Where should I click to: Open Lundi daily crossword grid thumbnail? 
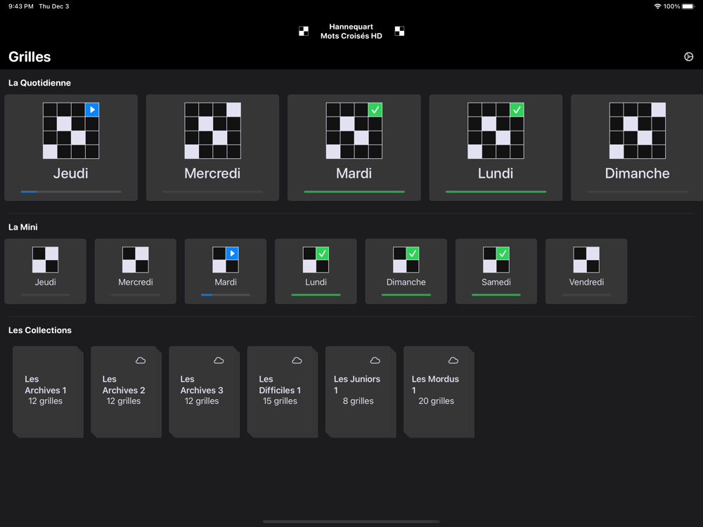click(496, 131)
